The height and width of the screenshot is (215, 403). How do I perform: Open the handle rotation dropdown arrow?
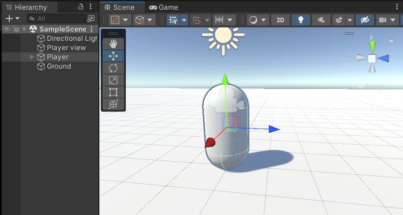click(150, 20)
